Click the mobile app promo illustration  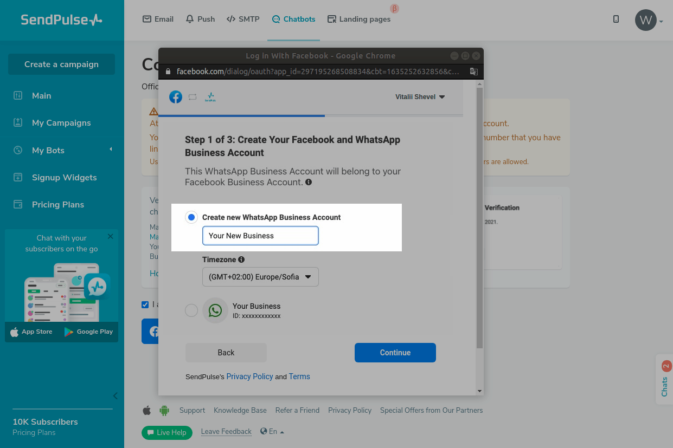[x=66, y=291]
